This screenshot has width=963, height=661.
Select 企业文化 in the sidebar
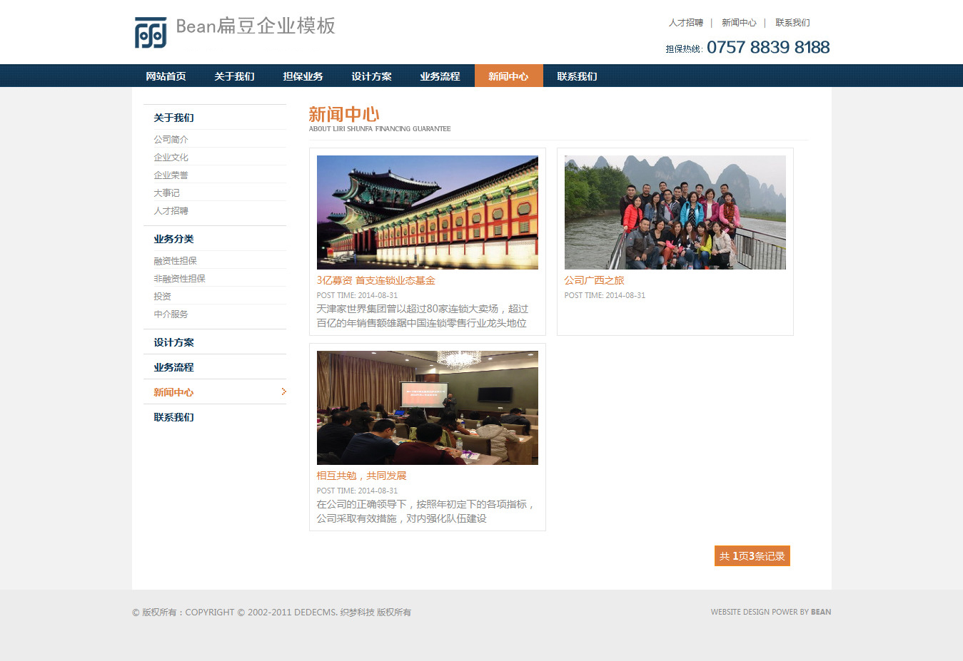(171, 157)
